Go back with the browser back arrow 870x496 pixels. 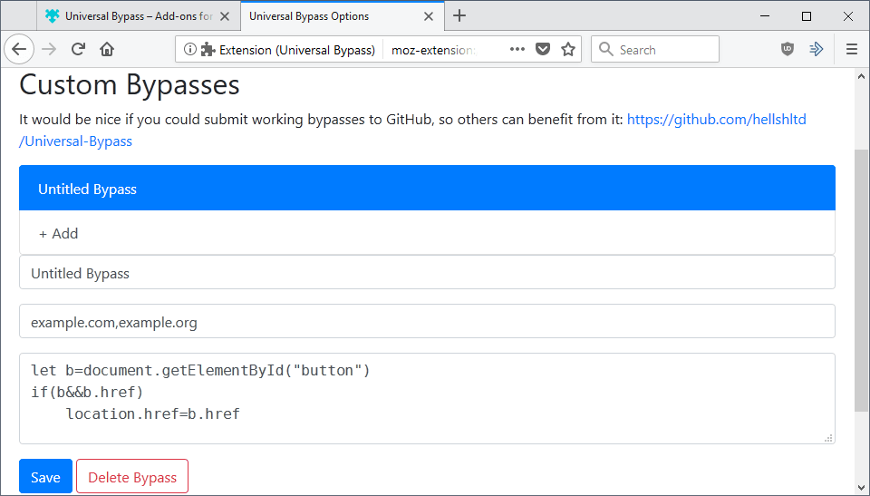tap(19, 50)
